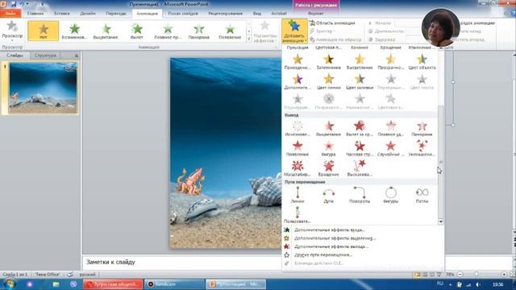Apply the 'Пользовательский' custom motion path
The image size is (516, 290).
coord(298,215)
